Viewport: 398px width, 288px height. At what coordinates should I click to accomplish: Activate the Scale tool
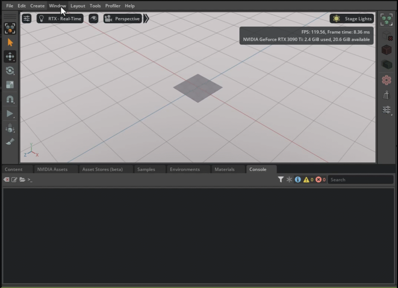click(10, 85)
